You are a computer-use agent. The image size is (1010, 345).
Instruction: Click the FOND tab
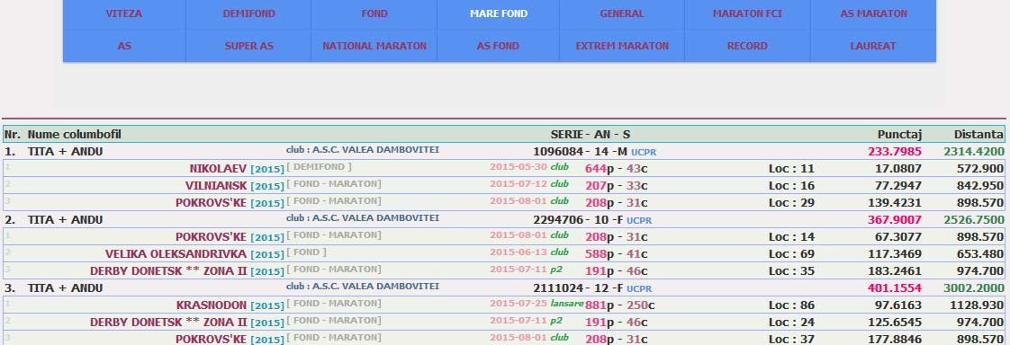[374, 13]
